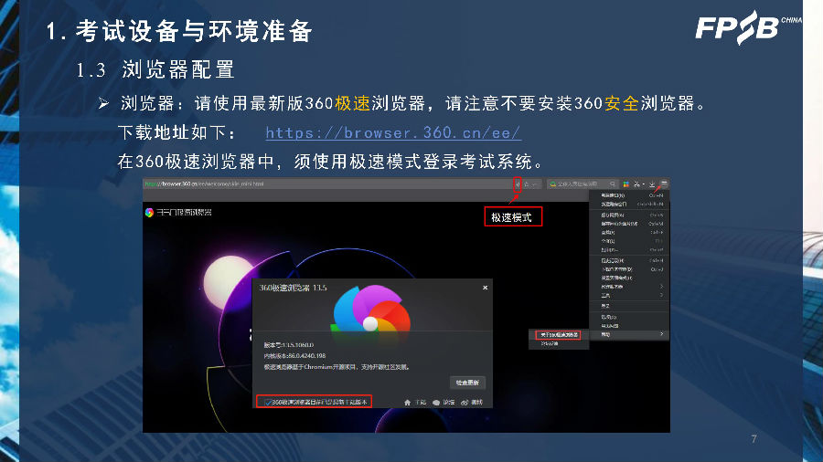Screen dimensions: 823x462
Task: Open the browser.360.cn/ee download link
Action: (393, 132)
